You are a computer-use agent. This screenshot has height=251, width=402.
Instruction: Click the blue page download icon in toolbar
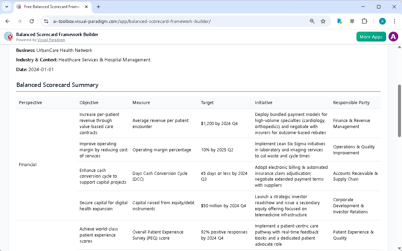pyautogui.click(x=339, y=21)
